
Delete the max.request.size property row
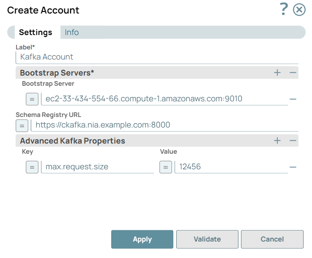[293, 167]
